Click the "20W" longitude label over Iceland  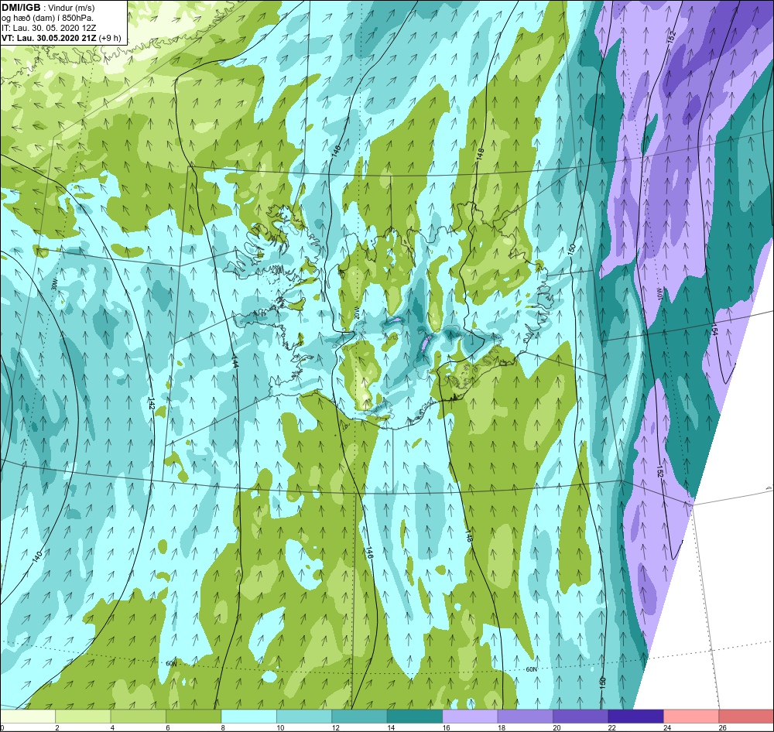click(358, 313)
